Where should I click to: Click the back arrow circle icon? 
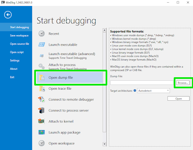tap(8, 15)
